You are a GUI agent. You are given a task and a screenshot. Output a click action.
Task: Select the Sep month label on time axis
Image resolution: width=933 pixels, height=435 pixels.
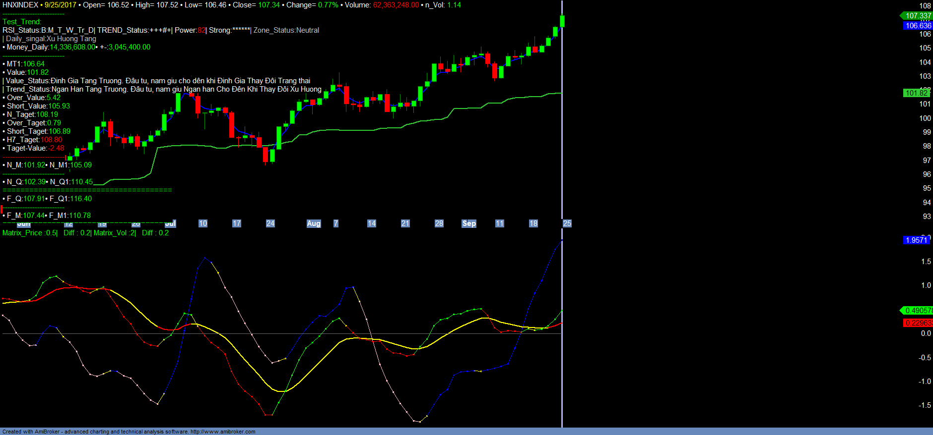(469, 223)
